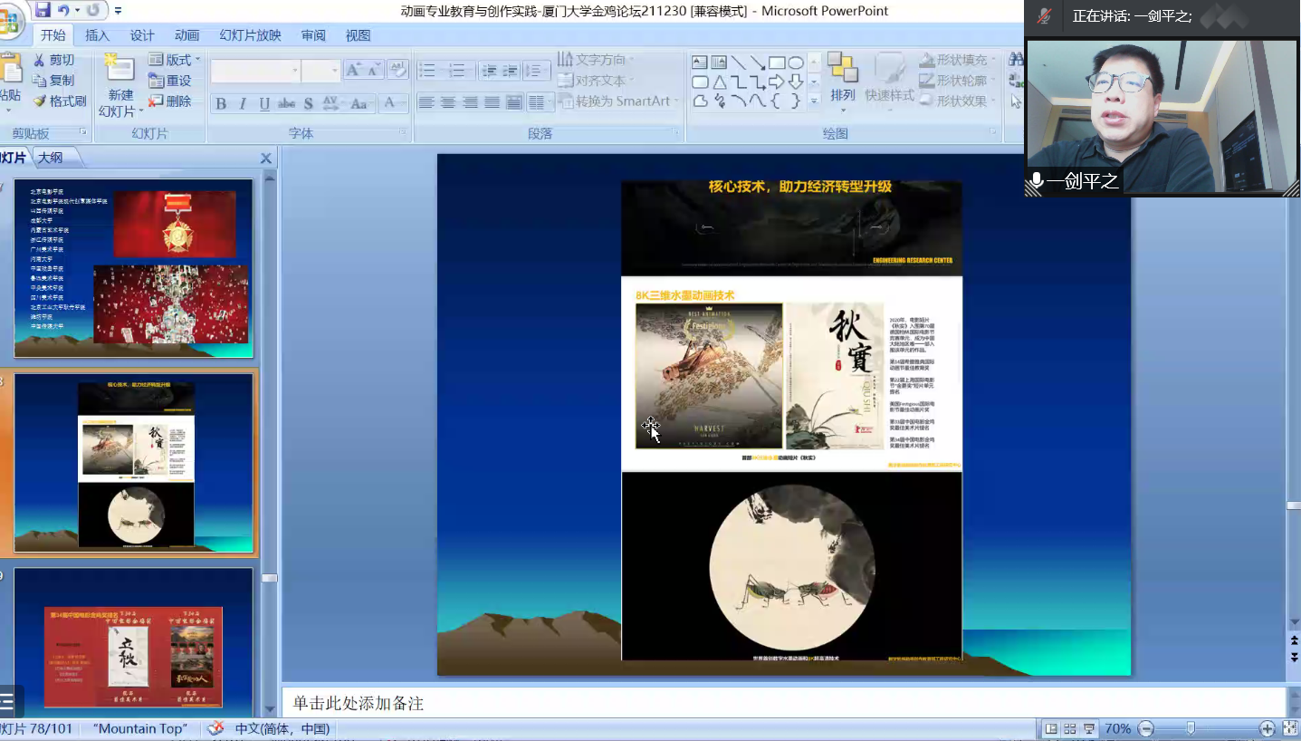Select the oval shape in shapes gallery

coord(796,63)
